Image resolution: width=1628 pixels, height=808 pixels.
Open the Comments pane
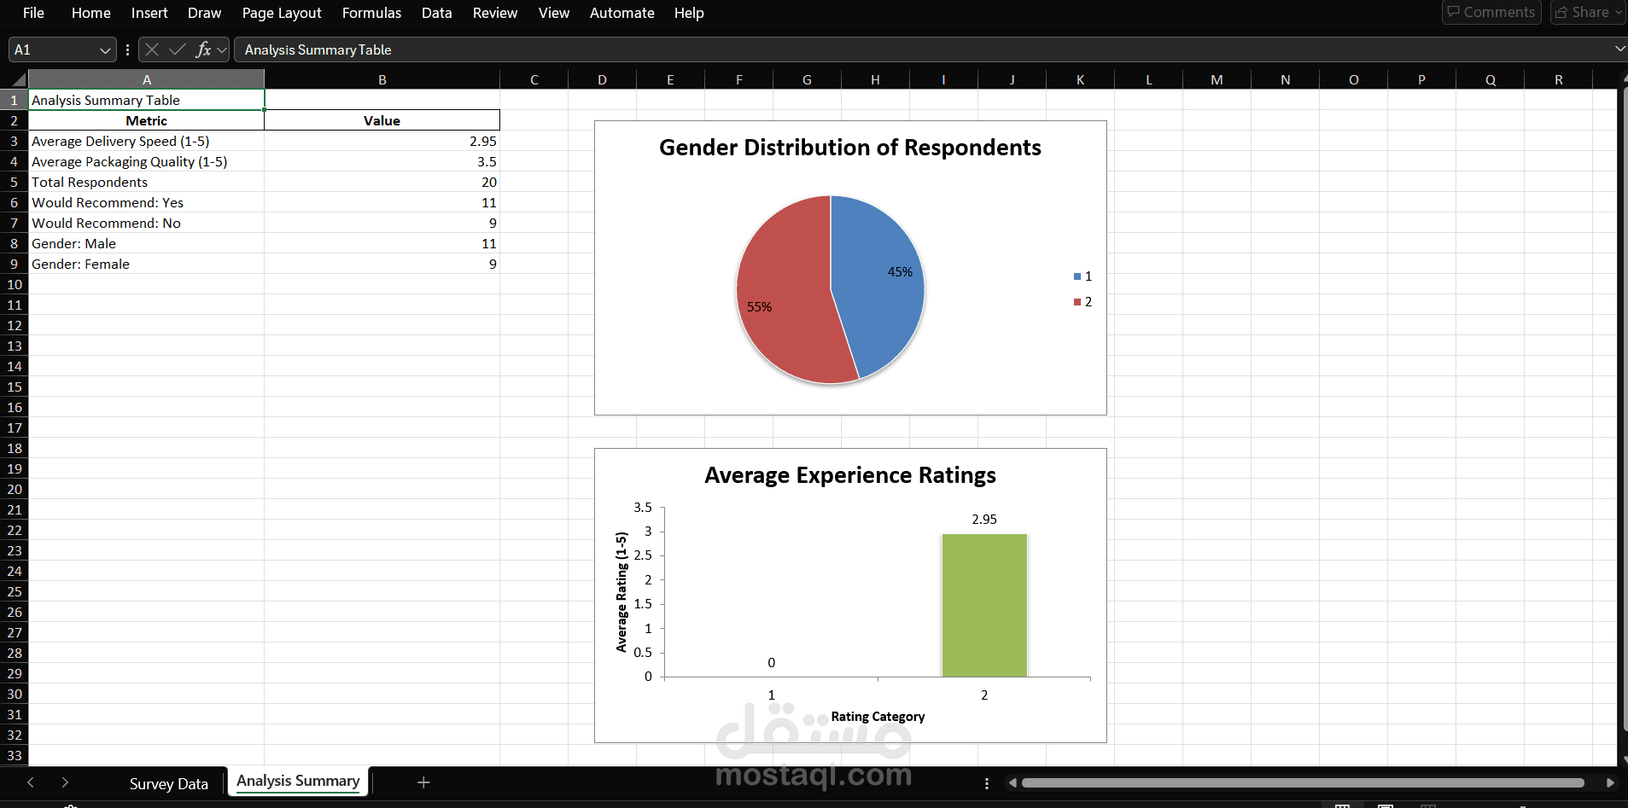1491,12
